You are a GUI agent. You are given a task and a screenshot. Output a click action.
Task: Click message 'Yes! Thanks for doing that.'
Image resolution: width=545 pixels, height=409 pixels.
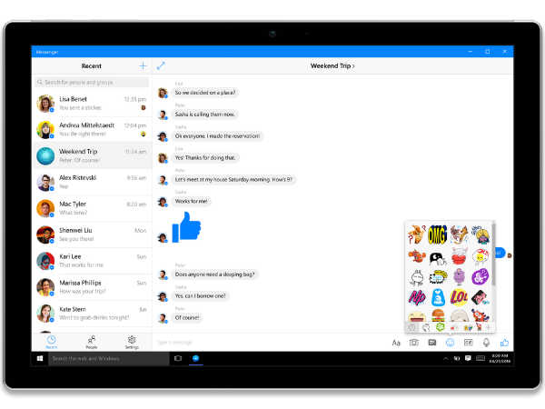coord(205,157)
